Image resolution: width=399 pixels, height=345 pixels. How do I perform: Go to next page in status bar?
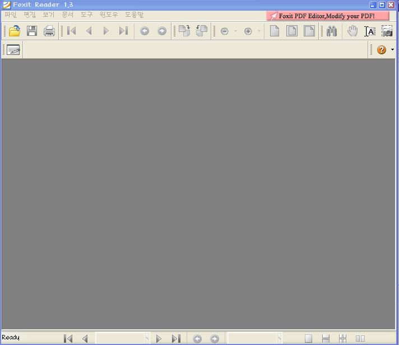159,338
